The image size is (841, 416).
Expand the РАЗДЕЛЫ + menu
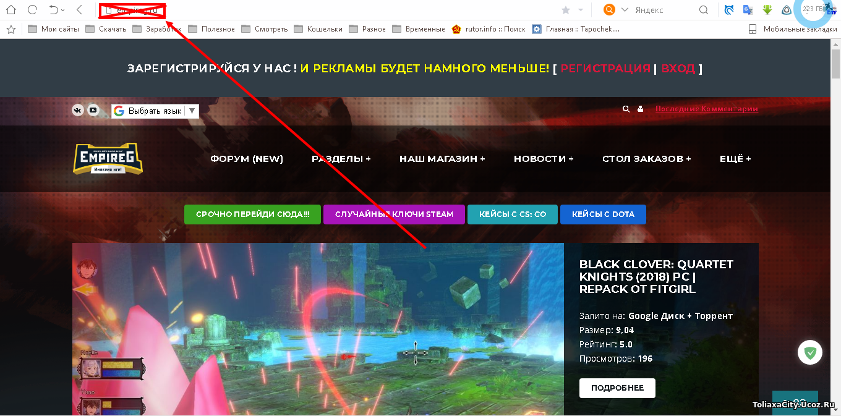coord(341,159)
